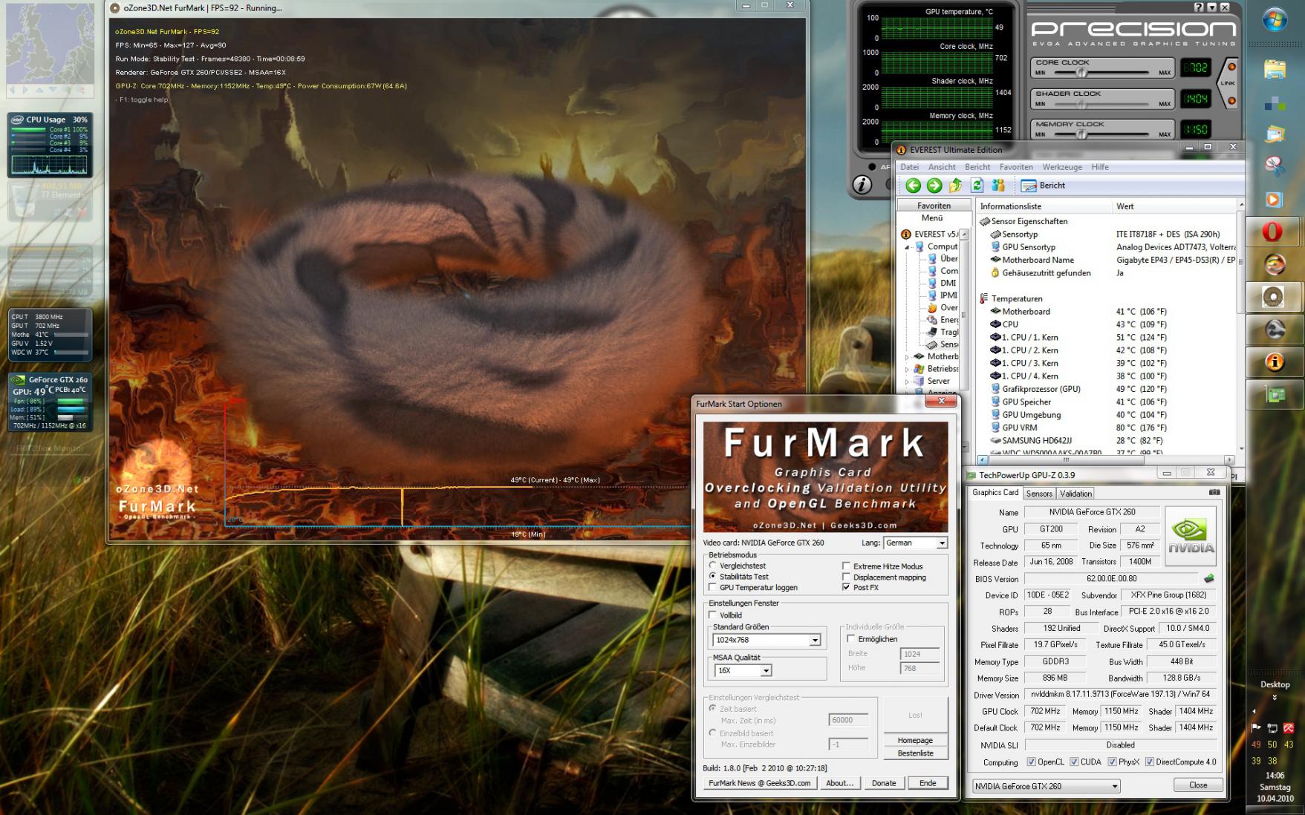The height and width of the screenshot is (815, 1305).
Task: Toggle the upper LINK clock indicator in Precision
Action: (1231, 66)
